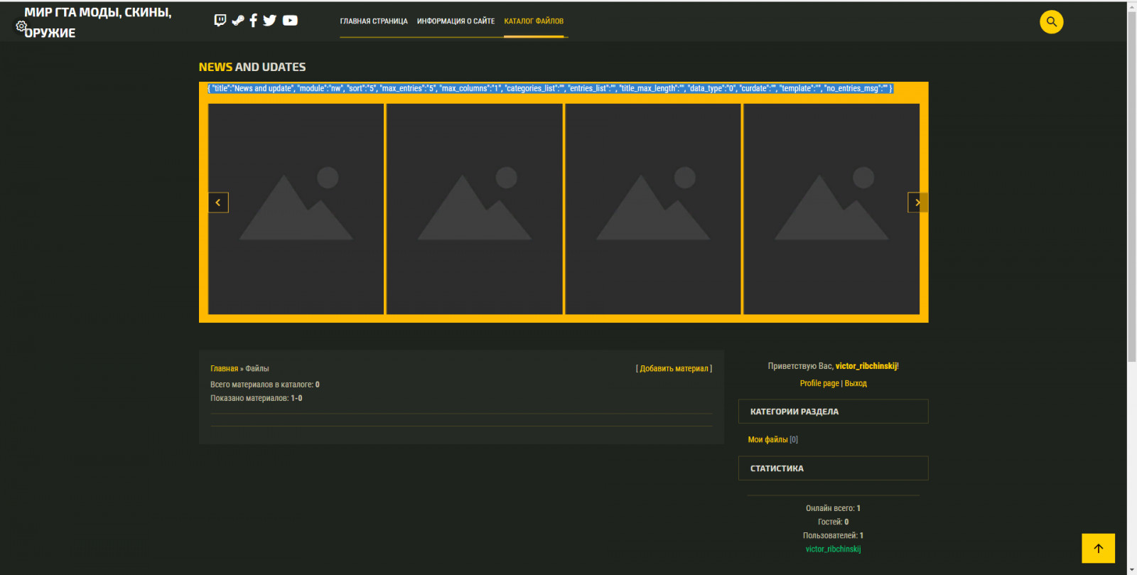The height and width of the screenshot is (575, 1137).
Task: Click the page vertical scrollbar thumb
Action: (1131, 185)
